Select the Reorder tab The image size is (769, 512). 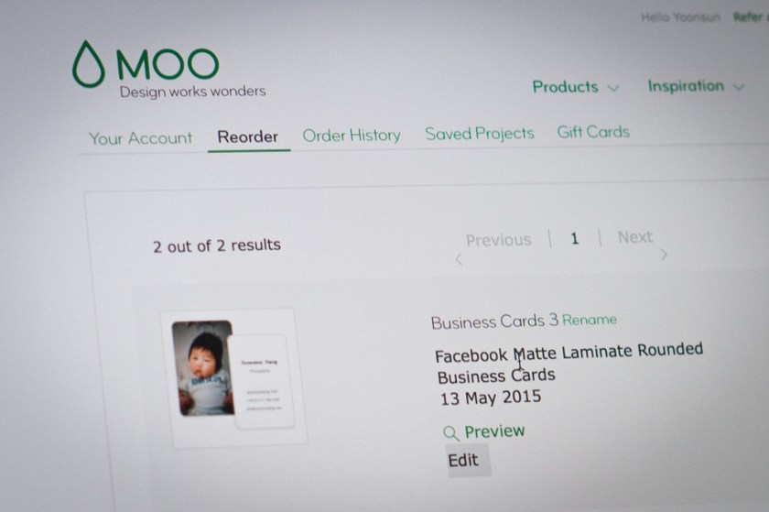pos(248,136)
